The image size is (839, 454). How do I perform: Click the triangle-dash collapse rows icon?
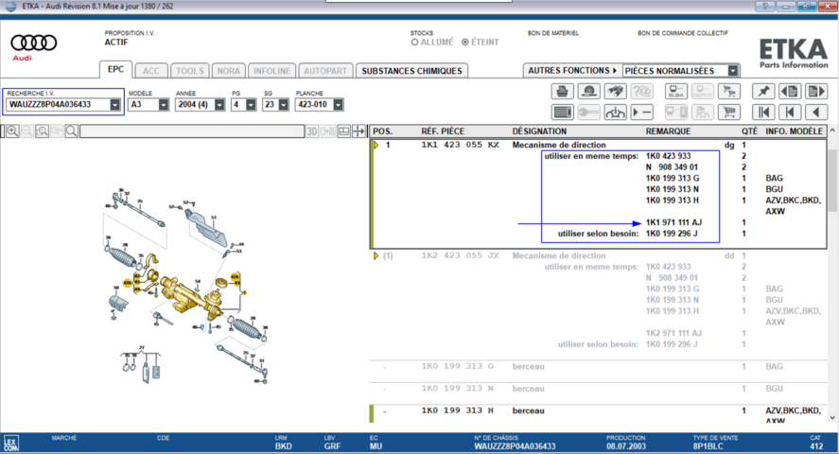642,113
